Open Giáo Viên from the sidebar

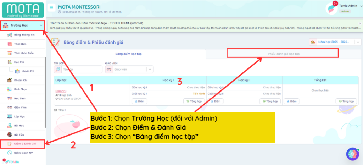pyautogui.click(x=20, y=107)
